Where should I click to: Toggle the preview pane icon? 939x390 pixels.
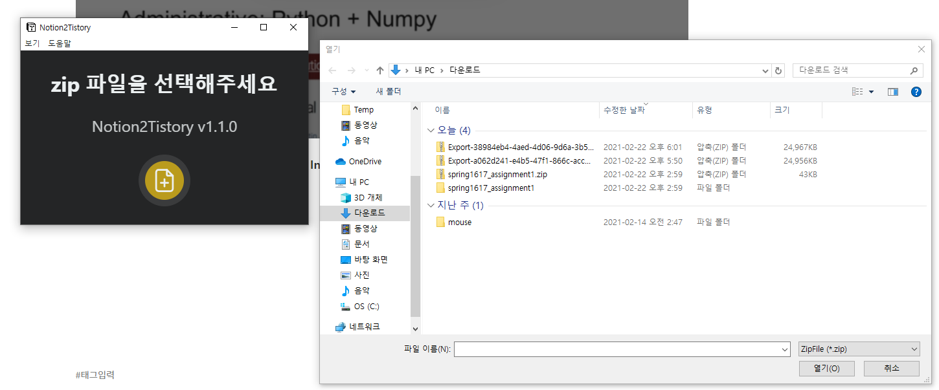(x=893, y=92)
